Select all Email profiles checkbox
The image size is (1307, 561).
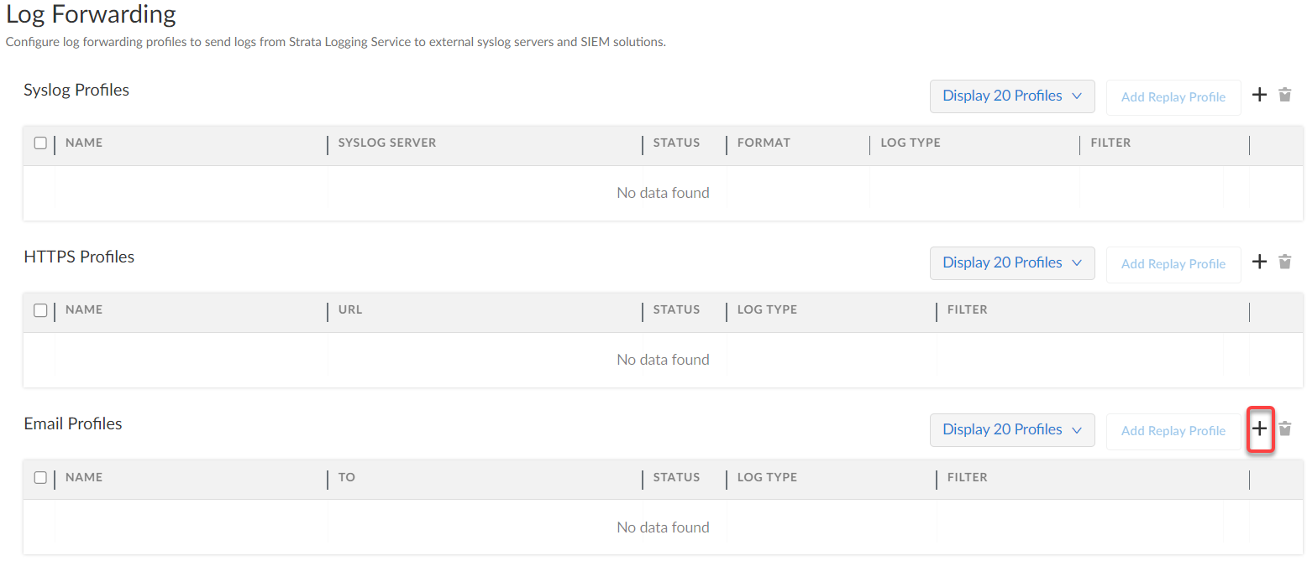tap(40, 477)
